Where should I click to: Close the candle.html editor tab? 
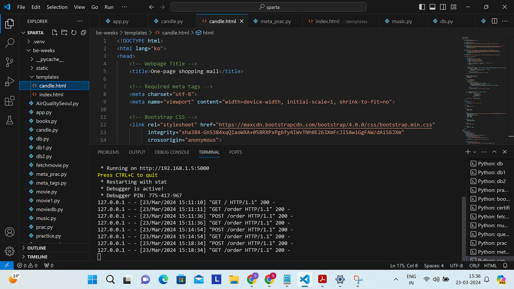[241, 21]
